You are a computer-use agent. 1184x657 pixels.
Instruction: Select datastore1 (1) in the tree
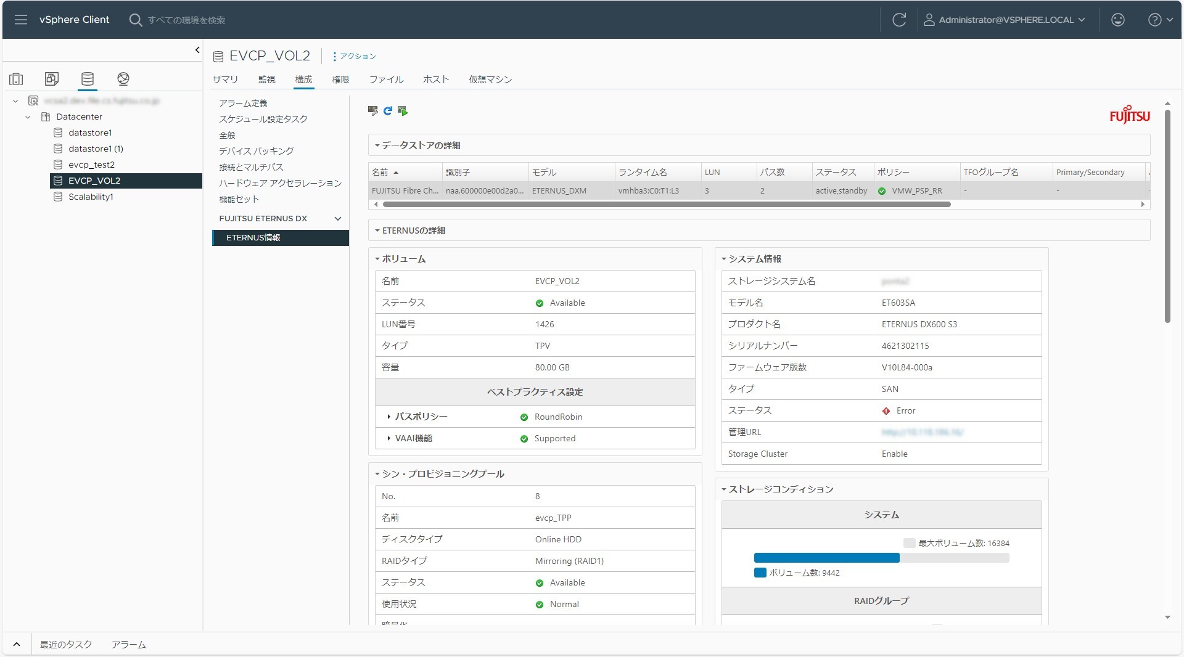coord(96,149)
